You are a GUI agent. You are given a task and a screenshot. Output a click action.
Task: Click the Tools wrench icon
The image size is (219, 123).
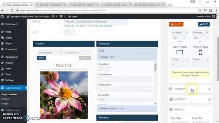[2, 74]
